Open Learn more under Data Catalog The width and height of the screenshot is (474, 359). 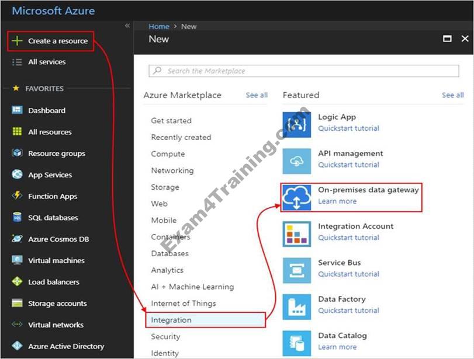tap(337, 347)
